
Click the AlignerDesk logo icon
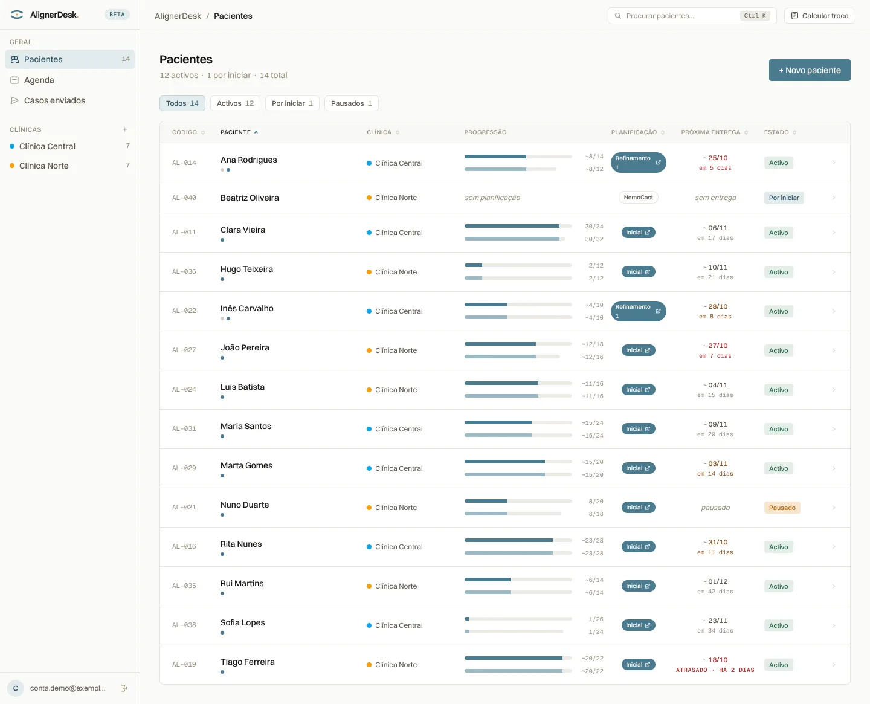coord(17,15)
